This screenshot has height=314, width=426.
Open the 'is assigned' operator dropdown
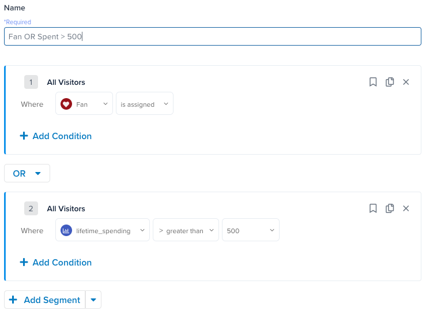pos(144,104)
